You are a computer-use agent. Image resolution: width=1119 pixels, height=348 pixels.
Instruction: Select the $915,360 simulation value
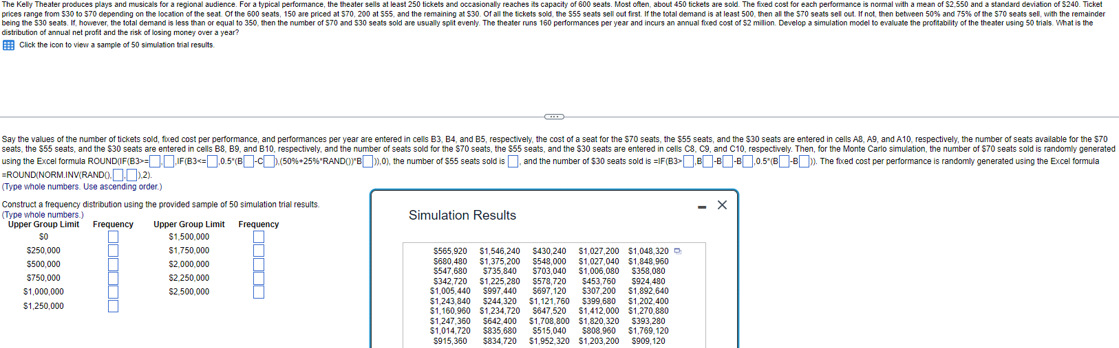pos(450,341)
